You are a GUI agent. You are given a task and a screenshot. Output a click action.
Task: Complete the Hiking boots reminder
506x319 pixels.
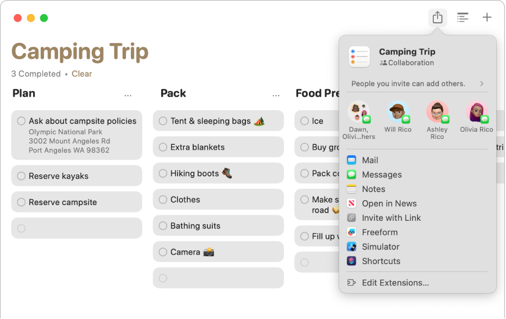pyautogui.click(x=163, y=174)
